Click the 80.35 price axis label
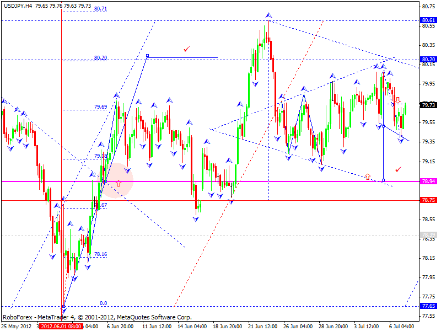Image resolution: width=441 pixels, height=331 pixels. [x=428, y=45]
